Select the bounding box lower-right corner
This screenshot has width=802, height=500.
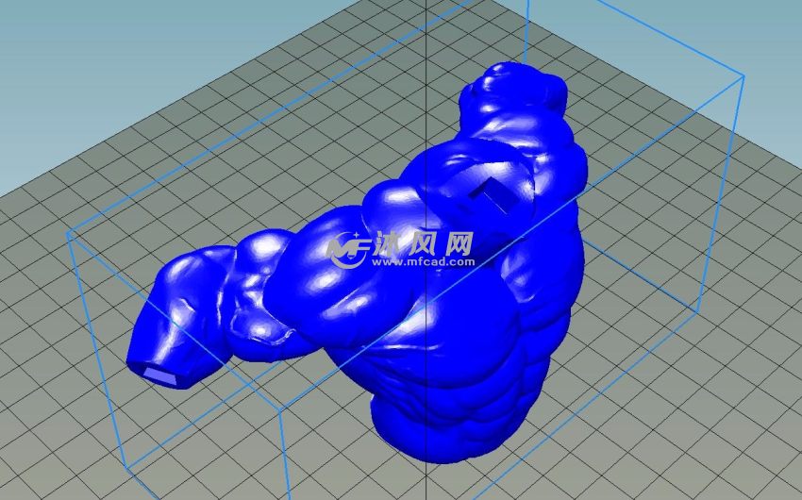(x=697, y=312)
